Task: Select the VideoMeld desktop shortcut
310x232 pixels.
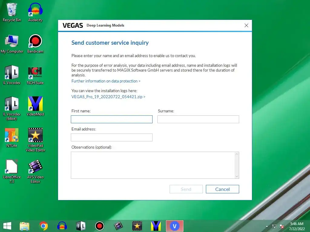Action: pyautogui.click(x=35, y=107)
